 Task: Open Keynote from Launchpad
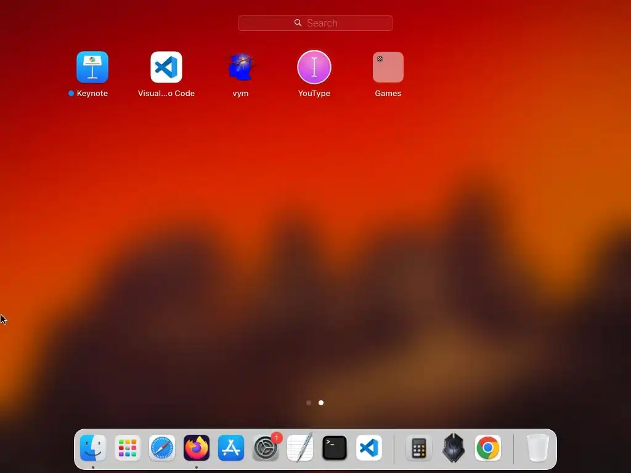click(x=92, y=67)
